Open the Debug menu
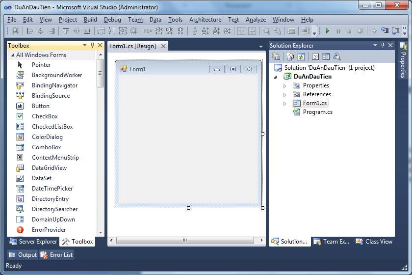The width and height of the screenshot is (412, 275). coord(112,20)
